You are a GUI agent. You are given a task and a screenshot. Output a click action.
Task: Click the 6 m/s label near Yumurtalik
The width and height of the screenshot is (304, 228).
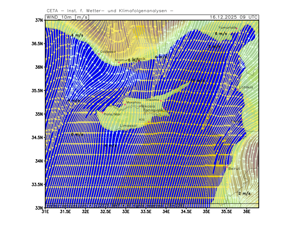[x=221, y=33]
